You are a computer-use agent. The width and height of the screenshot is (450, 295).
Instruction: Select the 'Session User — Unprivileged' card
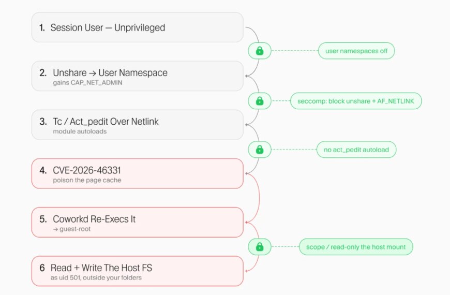pyautogui.click(x=138, y=27)
